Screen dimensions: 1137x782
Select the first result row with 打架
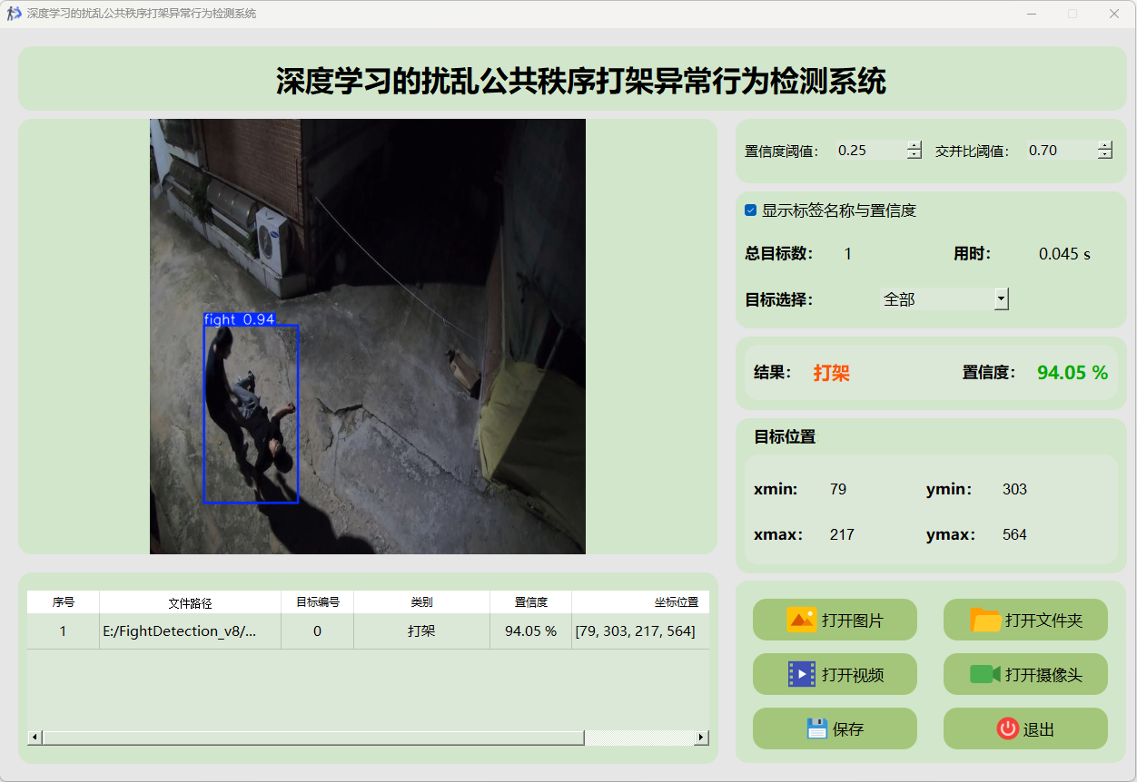pyautogui.click(x=421, y=631)
